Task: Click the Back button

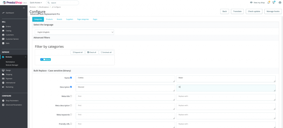Action: coord(224,11)
